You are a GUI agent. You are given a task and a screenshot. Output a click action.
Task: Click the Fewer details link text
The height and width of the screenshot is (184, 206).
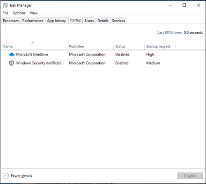click(x=21, y=176)
